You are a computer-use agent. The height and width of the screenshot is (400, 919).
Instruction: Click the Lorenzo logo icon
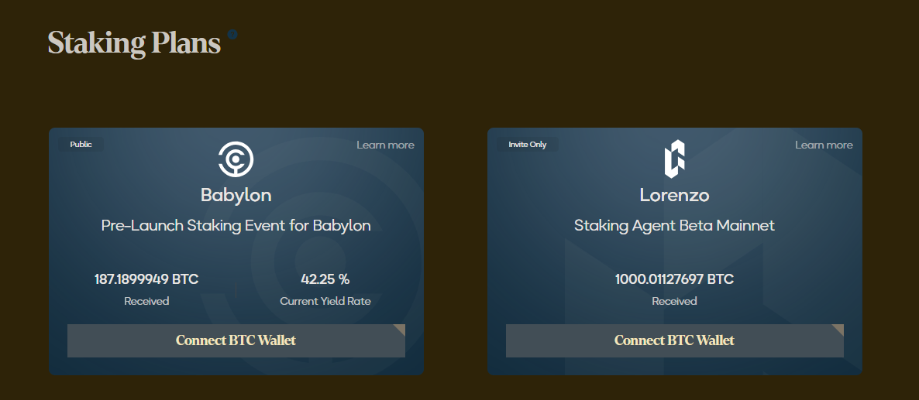point(674,159)
